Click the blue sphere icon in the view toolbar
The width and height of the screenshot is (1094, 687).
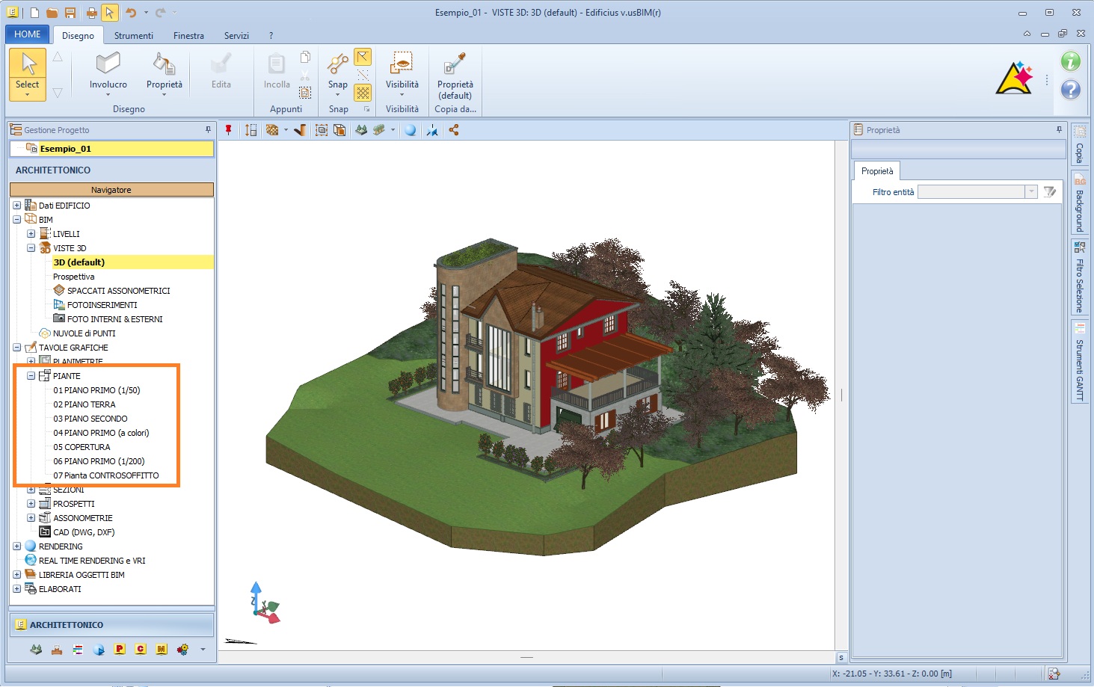411,130
